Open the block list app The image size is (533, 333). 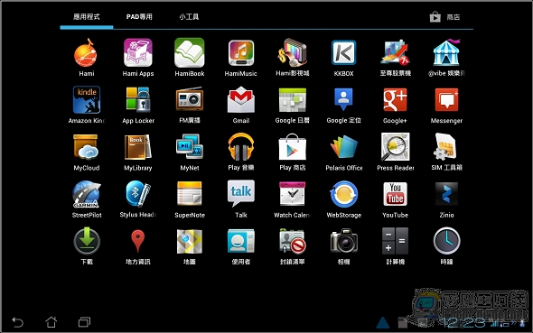pyautogui.click(x=293, y=246)
